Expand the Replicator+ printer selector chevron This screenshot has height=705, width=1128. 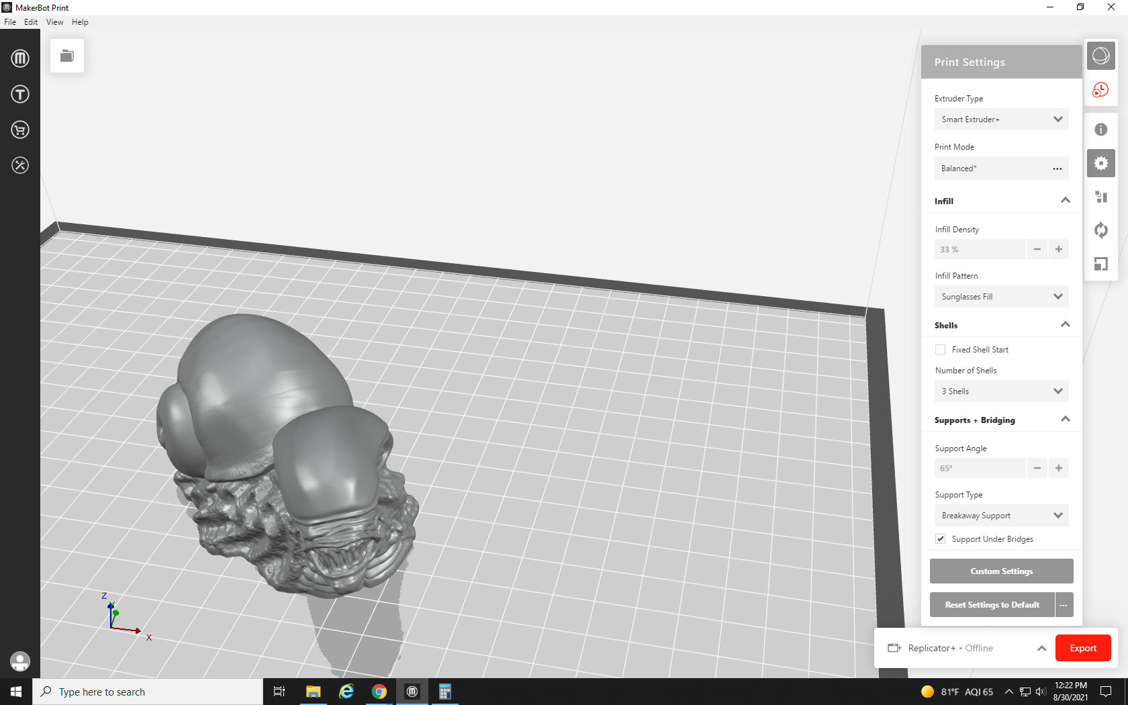[1041, 648]
